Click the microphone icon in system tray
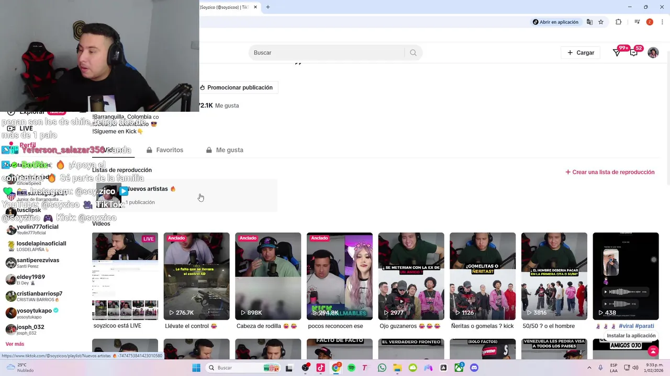This screenshot has width=670, height=376. [x=600, y=368]
